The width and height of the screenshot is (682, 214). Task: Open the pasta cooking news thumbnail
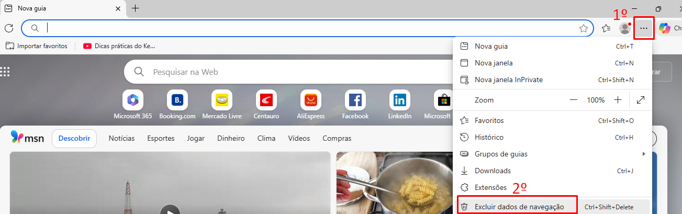394,183
